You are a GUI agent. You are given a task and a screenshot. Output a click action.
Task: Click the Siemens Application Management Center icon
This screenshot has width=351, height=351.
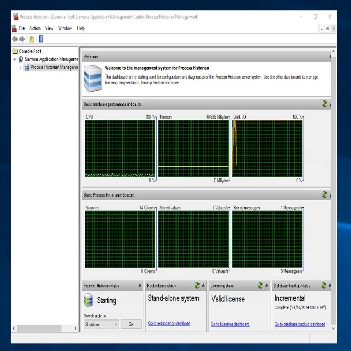pos(21,59)
